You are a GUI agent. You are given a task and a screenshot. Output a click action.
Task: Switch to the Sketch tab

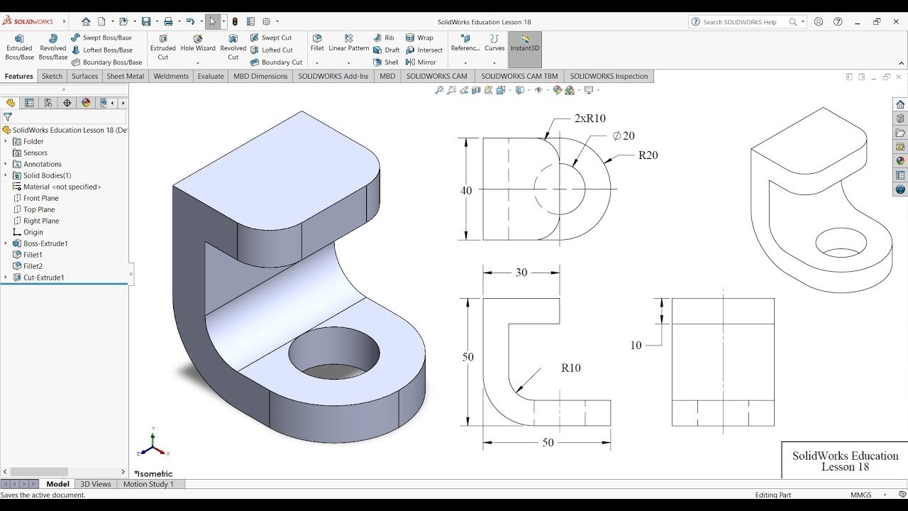[x=52, y=76]
